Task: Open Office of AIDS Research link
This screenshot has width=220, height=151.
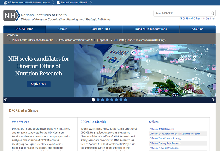Action: pyautogui.click(x=162, y=129)
